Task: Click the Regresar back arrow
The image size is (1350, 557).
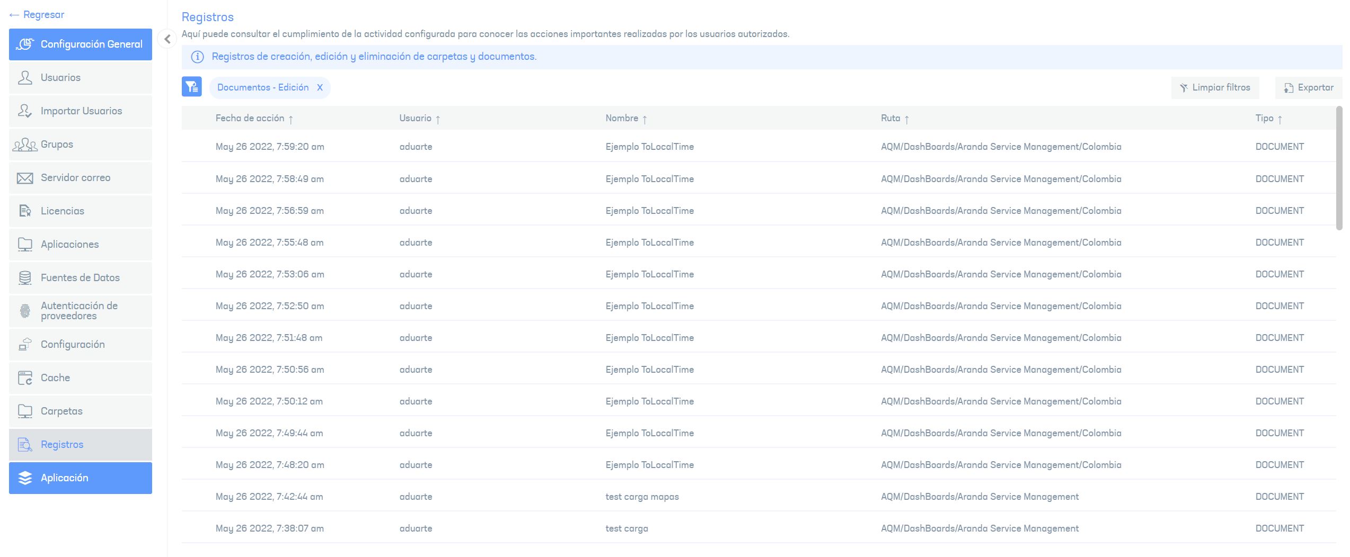Action: (14, 15)
